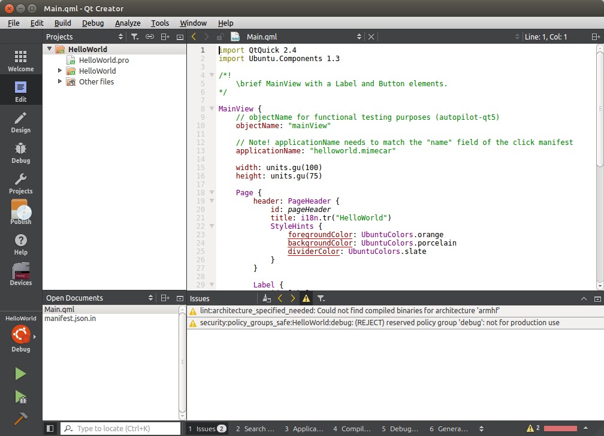Collapse the HelloWorld project root
This screenshot has height=436, width=604.
49,49
